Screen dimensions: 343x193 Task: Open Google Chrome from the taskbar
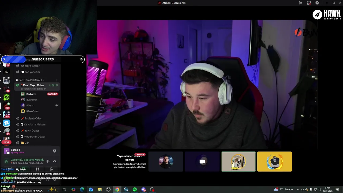117,190
